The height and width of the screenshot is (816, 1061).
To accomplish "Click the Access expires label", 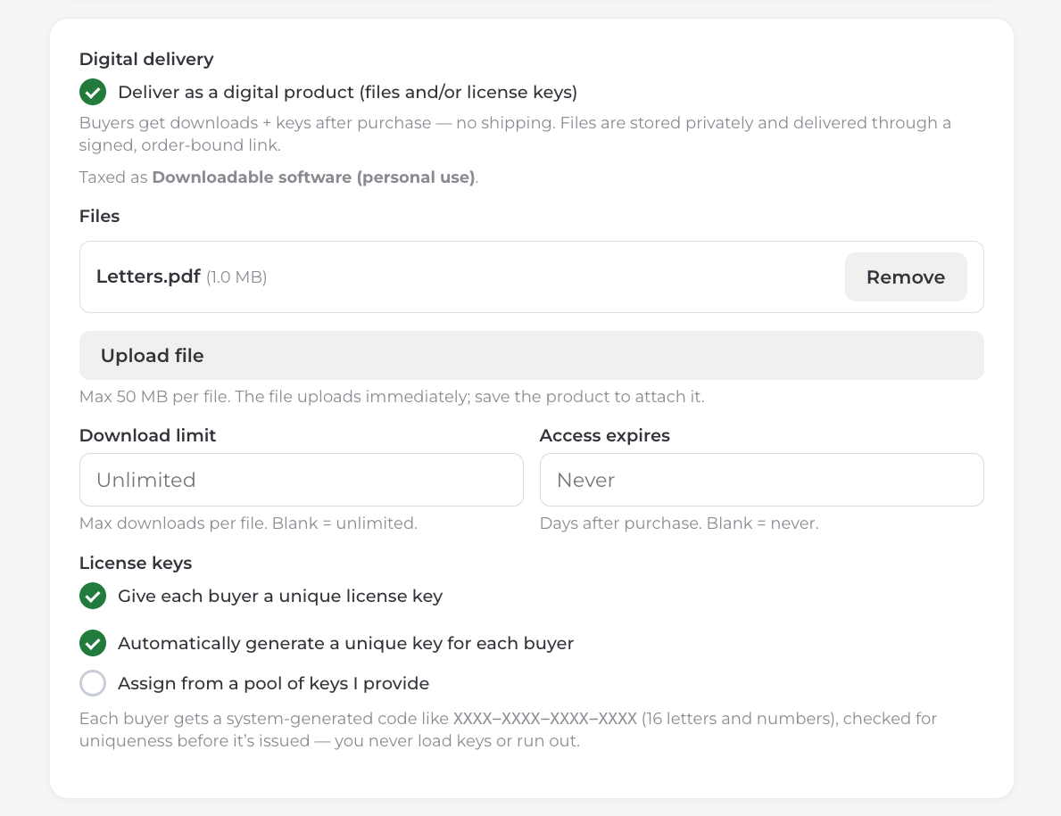I will (x=604, y=435).
